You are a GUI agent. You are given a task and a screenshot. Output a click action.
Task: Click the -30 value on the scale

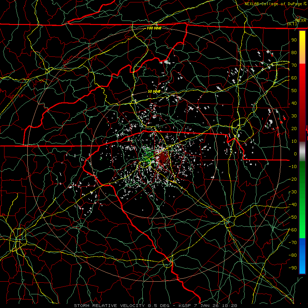click(x=293, y=192)
